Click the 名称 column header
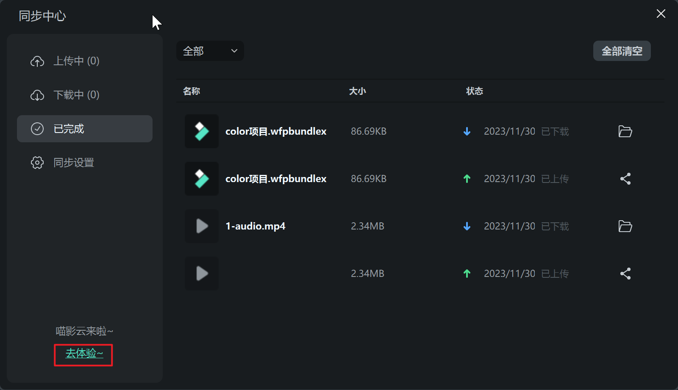Viewport: 678px width, 390px height. (192, 91)
